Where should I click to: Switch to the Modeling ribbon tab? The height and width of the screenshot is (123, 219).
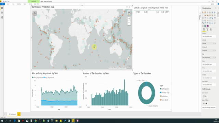tap(18, 4)
